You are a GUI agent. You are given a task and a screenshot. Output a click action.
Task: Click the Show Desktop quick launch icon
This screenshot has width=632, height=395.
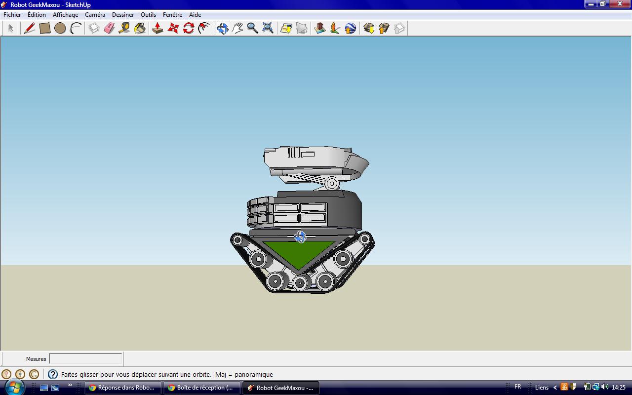click(x=44, y=388)
